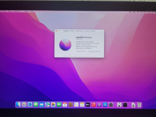Open the Contacts app in the Dock
156x117 pixels.
coord(71,105)
